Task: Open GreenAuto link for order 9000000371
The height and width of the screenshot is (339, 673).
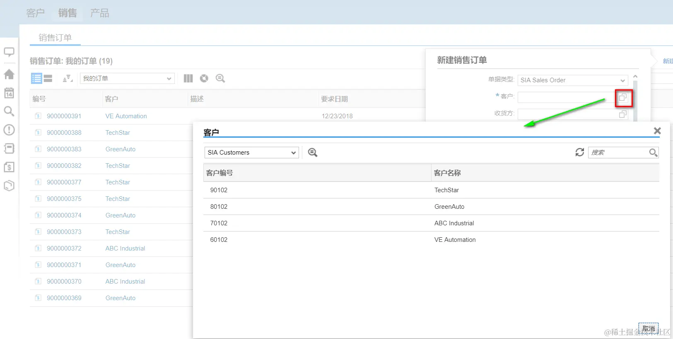Action: 121,265
